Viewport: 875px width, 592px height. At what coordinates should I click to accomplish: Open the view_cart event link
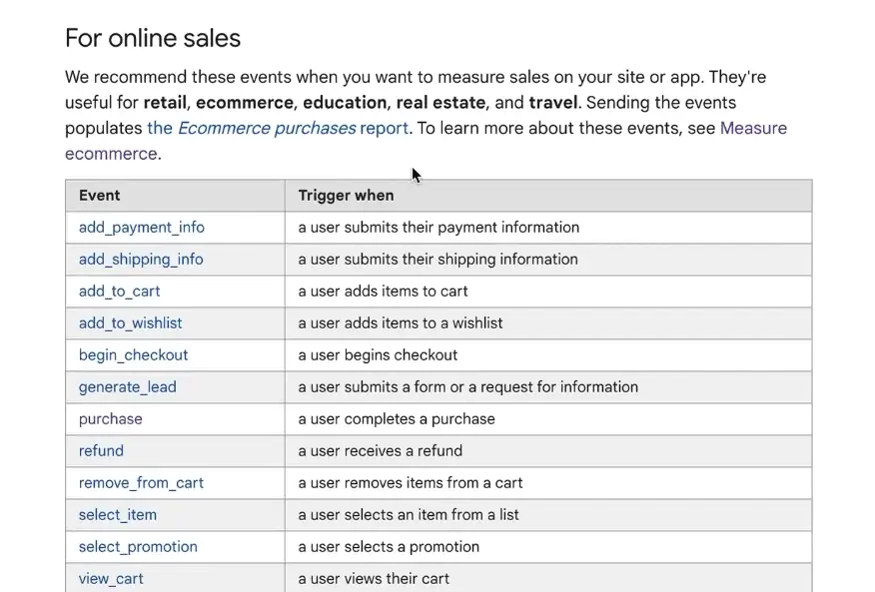pyautogui.click(x=110, y=578)
